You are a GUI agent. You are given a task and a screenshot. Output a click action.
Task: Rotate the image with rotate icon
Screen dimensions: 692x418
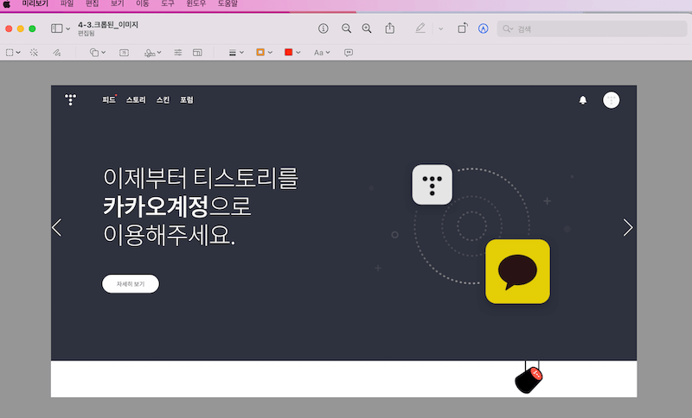click(463, 28)
